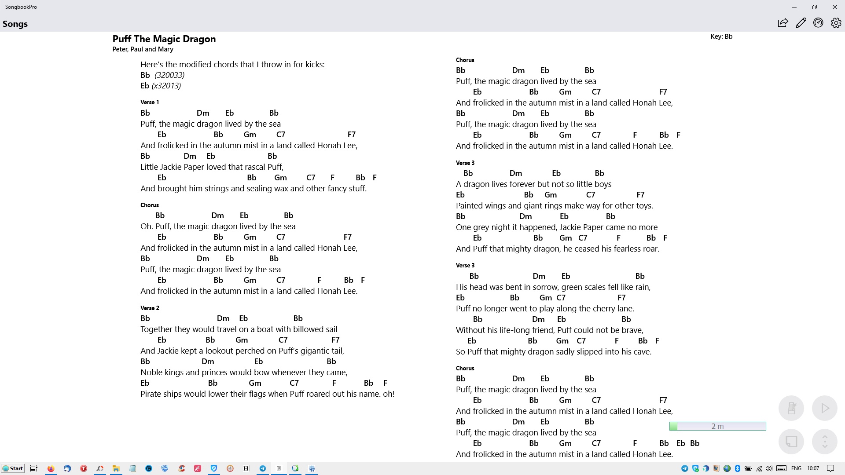845x475 pixels.
Task: Click the Verse 2 heading
Action: point(150,308)
